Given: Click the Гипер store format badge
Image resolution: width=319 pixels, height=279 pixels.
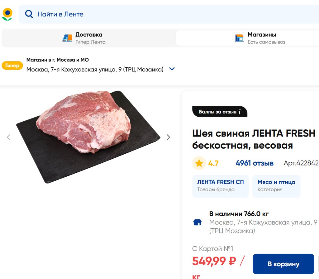Looking at the screenshot, I should point(12,66).
